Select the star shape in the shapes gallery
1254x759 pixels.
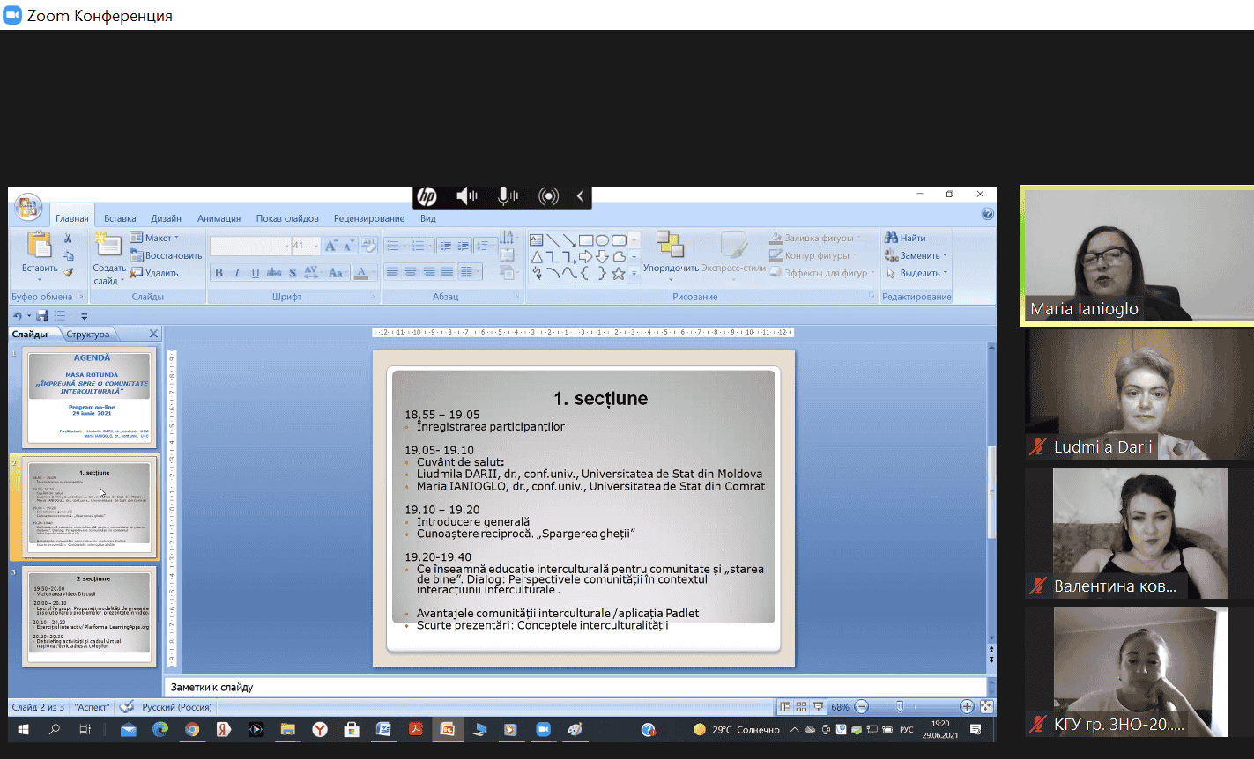pyautogui.click(x=619, y=274)
